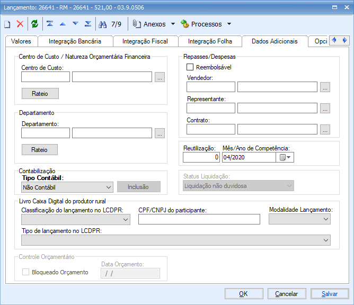Open Representante lookup ellipsis button

(325, 108)
